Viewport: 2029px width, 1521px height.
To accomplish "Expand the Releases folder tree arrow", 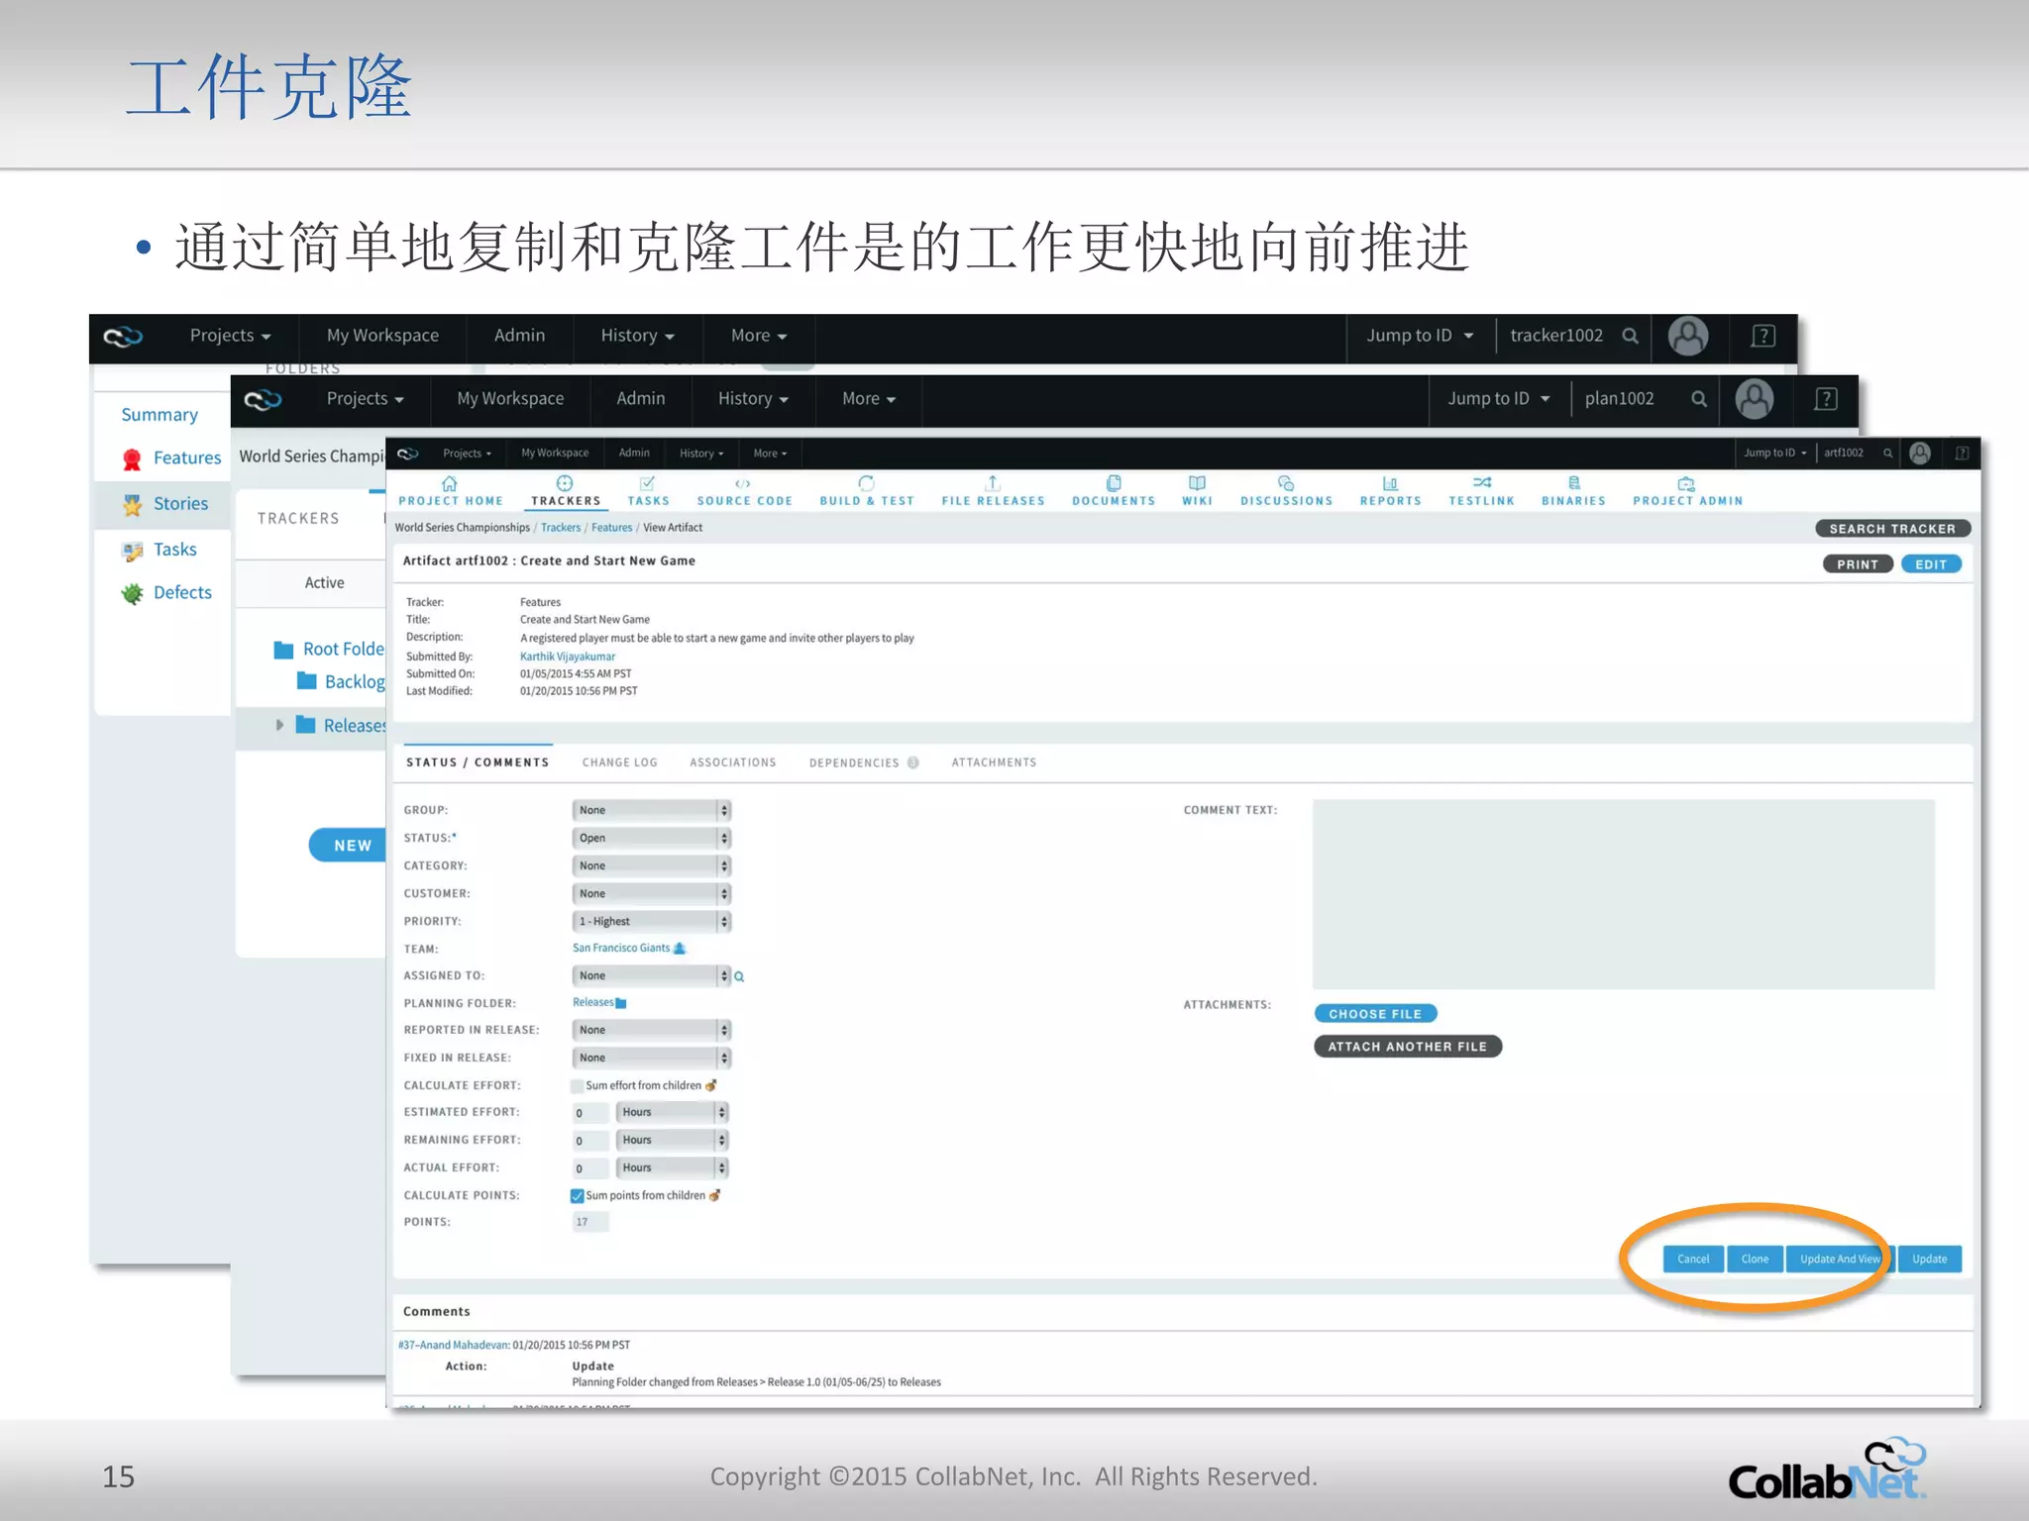I will [279, 725].
